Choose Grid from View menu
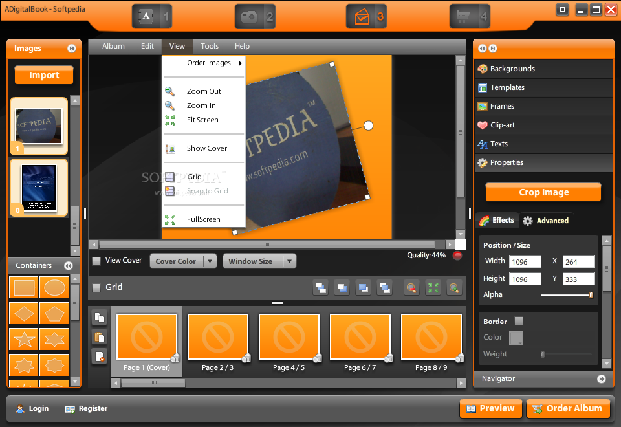Viewport: 621px width, 427px height. (204, 177)
